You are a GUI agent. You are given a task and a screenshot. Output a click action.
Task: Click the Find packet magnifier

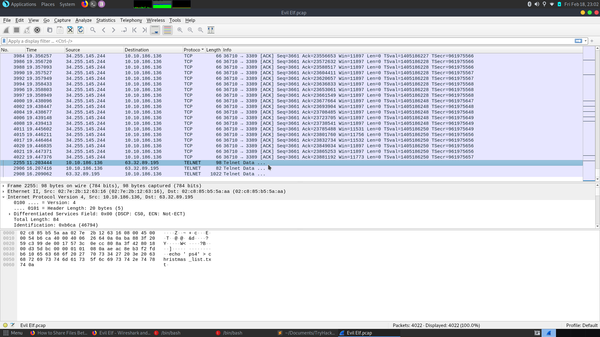click(x=93, y=30)
